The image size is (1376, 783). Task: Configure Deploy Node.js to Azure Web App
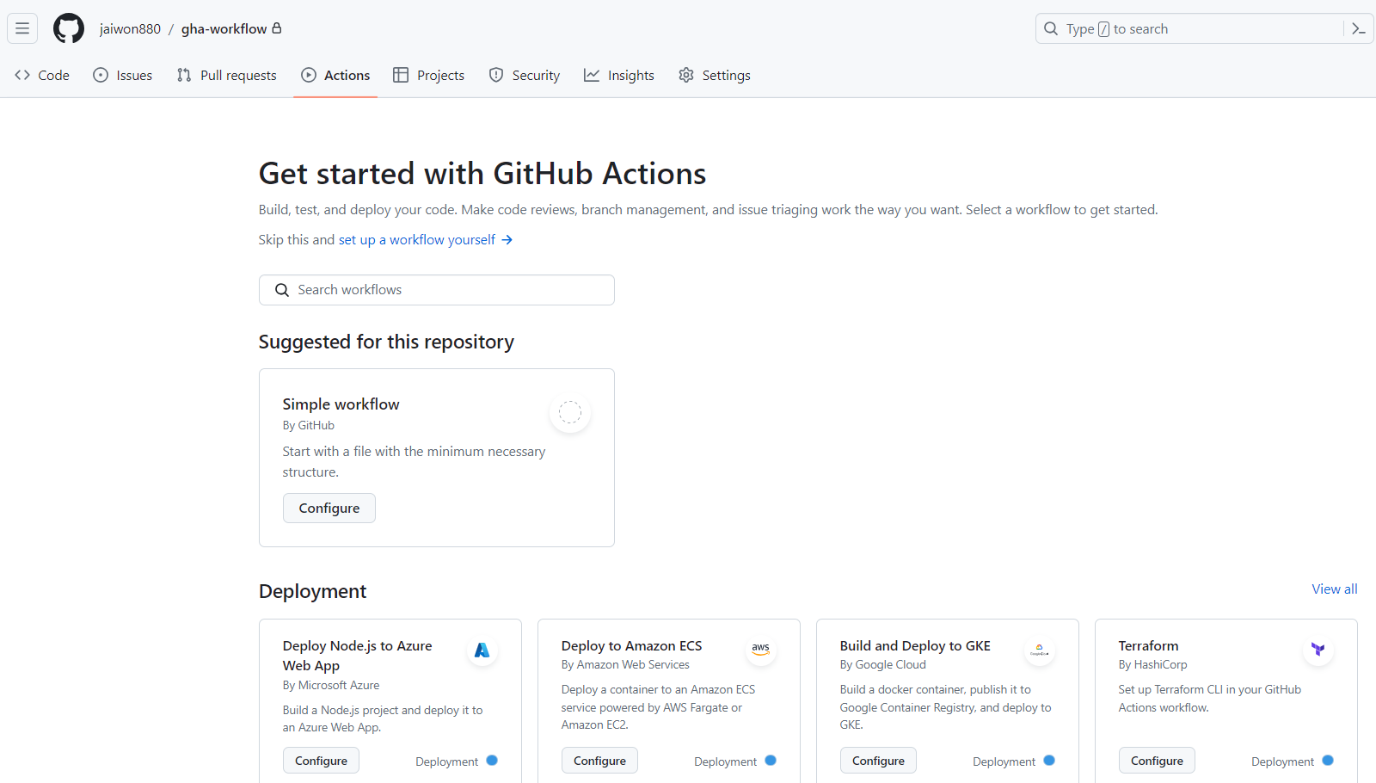[322, 761]
